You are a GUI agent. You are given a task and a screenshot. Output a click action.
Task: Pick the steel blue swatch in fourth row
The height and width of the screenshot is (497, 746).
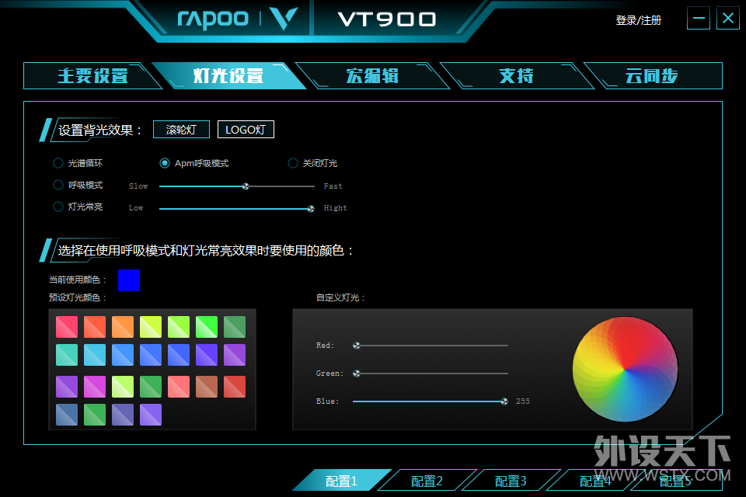point(67,415)
